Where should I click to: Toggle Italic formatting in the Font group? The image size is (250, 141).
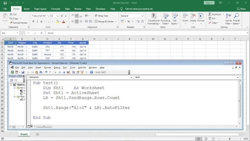click(37, 22)
